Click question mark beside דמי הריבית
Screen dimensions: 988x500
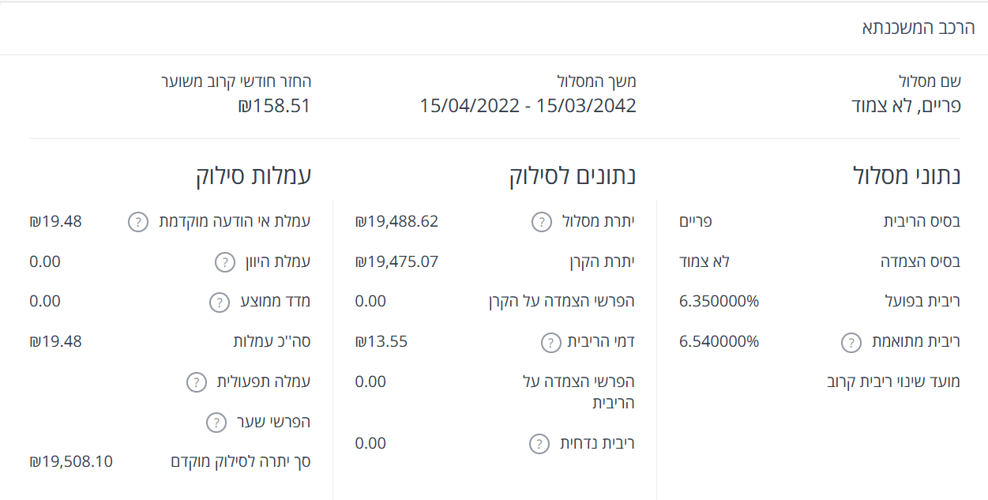click(550, 343)
